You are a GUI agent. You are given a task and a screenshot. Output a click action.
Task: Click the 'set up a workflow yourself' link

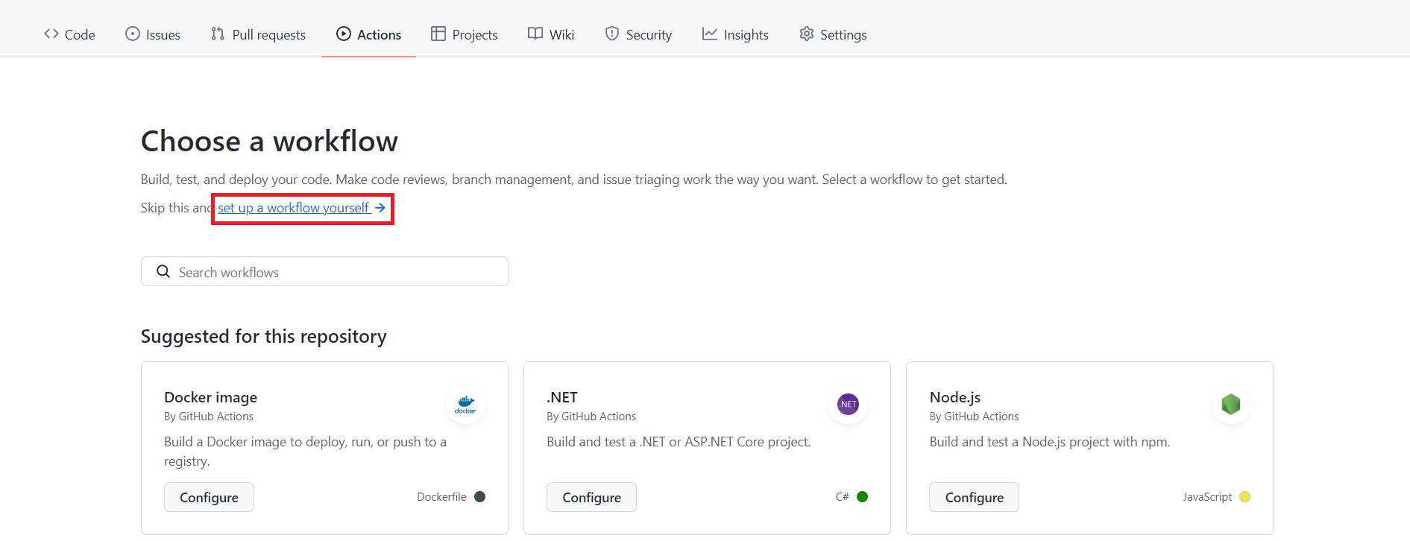302,208
